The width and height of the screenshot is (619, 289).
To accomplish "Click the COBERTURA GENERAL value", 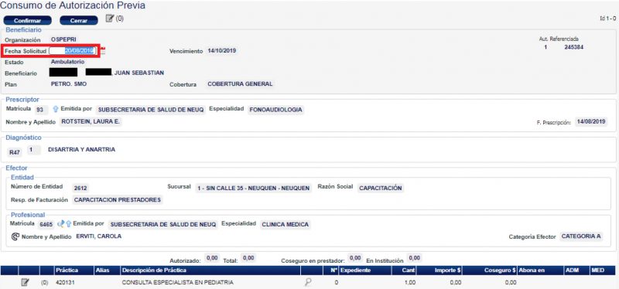I will pyautogui.click(x=240, y=84).
